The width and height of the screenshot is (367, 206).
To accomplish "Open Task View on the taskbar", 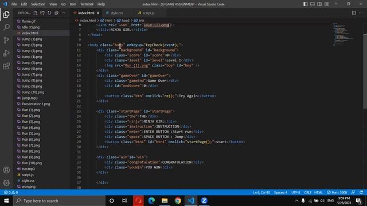I will [124, 201].
